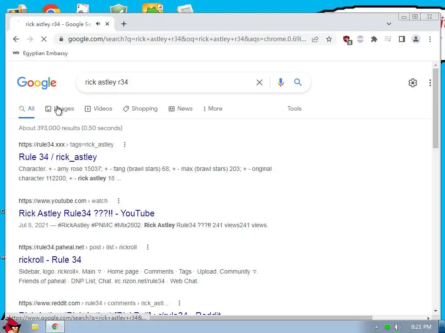Share this page icon in address bar
The height and width of the screenshot is (333, 445).
tap(315, 39)
